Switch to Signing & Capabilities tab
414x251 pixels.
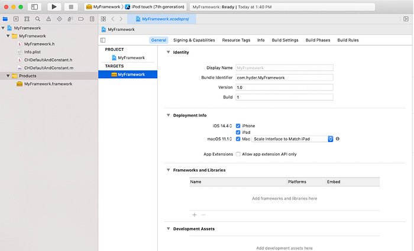[x=194, y=40]
